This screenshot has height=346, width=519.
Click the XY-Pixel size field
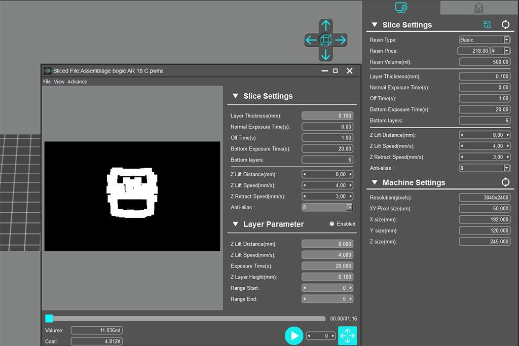coord(485,208)
